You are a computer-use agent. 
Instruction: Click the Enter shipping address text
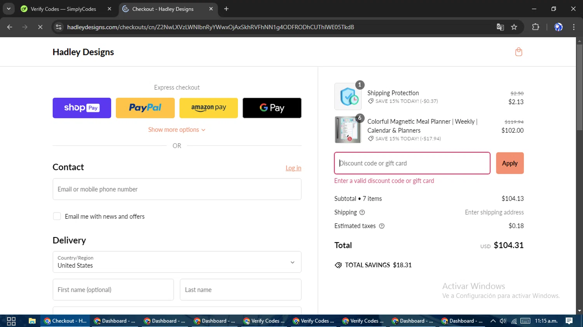494,212
